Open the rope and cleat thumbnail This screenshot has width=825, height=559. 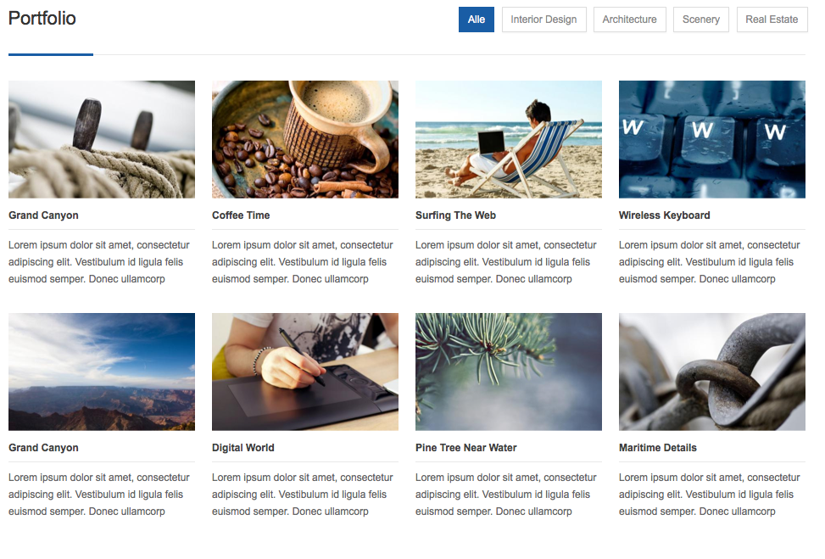102,139
